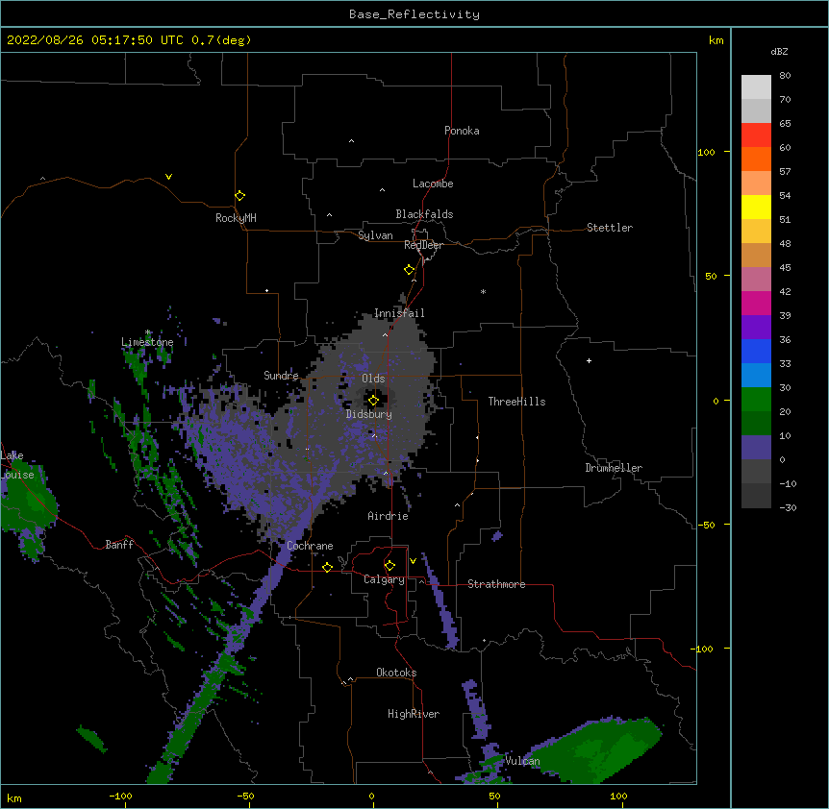Click the Vulcan label

[x=522, y=761]
